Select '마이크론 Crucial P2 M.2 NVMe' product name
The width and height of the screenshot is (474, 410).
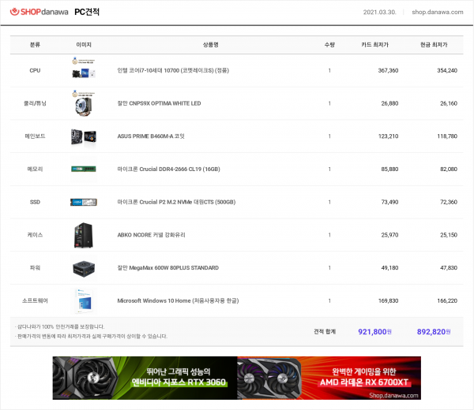(x=176, y=202)
